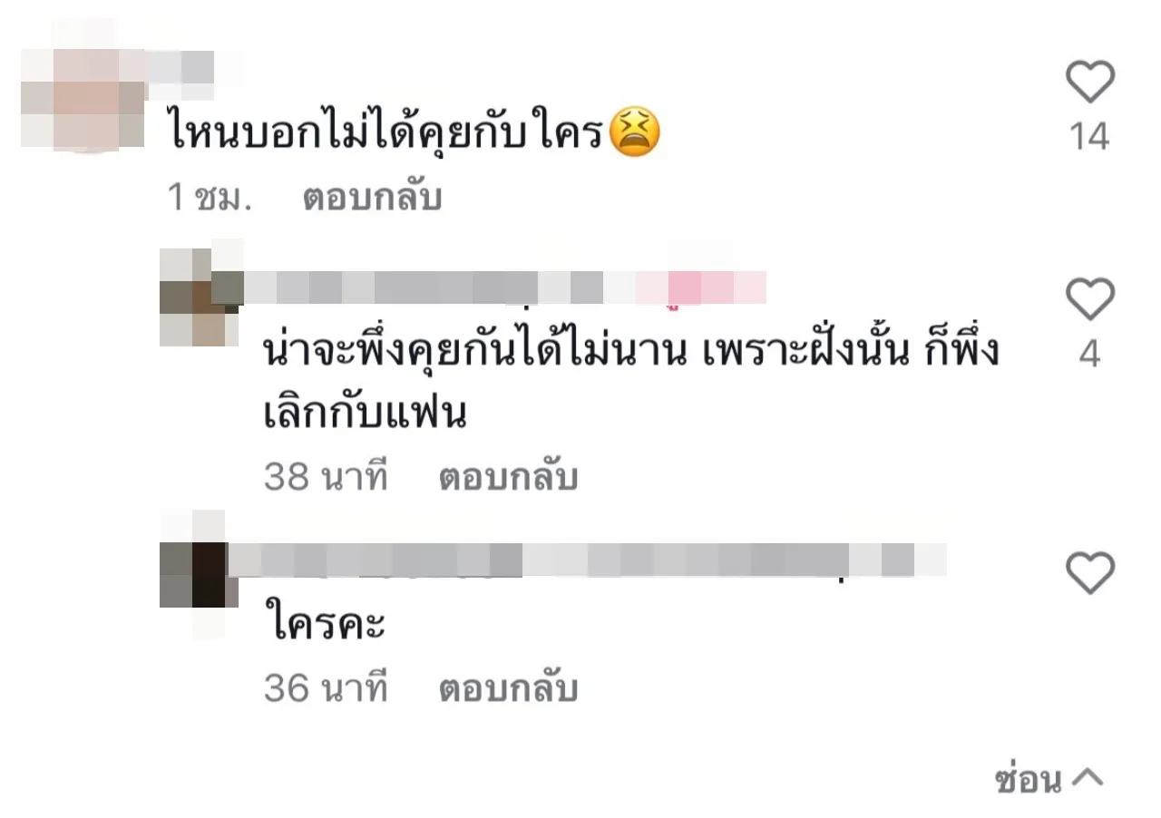Like the 'ใครคะ' reply via its heart icon
The width and height of the screenshot is (1161, 818).
1089,573
